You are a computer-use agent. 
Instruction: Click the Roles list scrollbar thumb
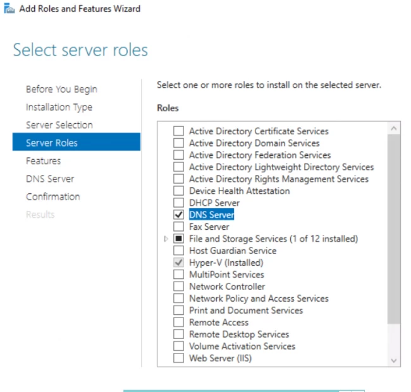click(x=394, y=229)
